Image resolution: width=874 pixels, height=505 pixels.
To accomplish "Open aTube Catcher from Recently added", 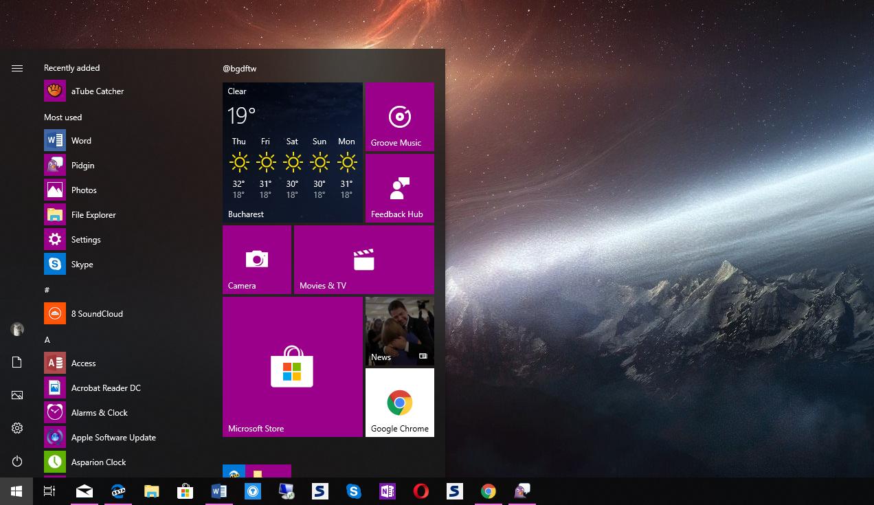I will pos(98,91).
